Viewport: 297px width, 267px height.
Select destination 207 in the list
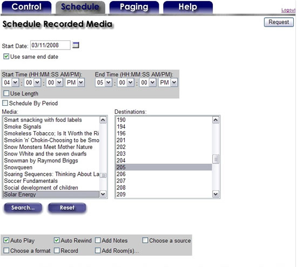point(164,181)
